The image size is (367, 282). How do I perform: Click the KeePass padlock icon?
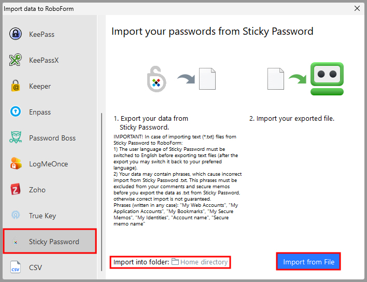coord(16,34)
